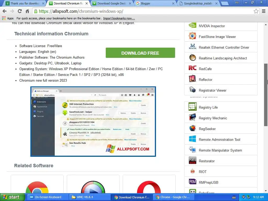This screenshot has height=201, width=268.
Task: Open the Apps grid shortcut
Action: (x=8, y=18)
